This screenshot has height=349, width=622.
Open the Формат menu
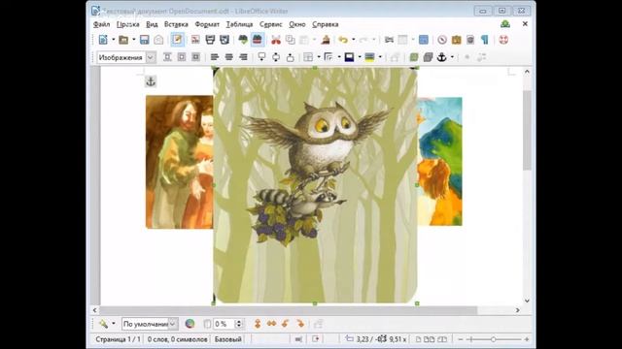point(207,24)
